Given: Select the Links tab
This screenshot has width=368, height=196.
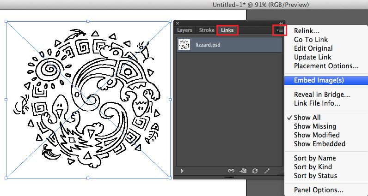Looking at the screenshot, I should pyautogui.click(x=227, y=30).
